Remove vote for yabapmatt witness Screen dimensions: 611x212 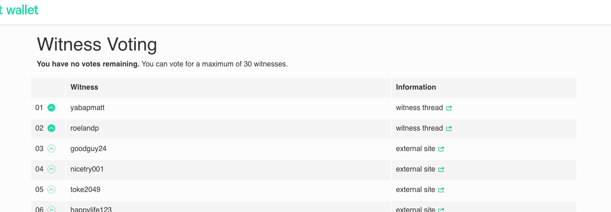pos(52,108)
